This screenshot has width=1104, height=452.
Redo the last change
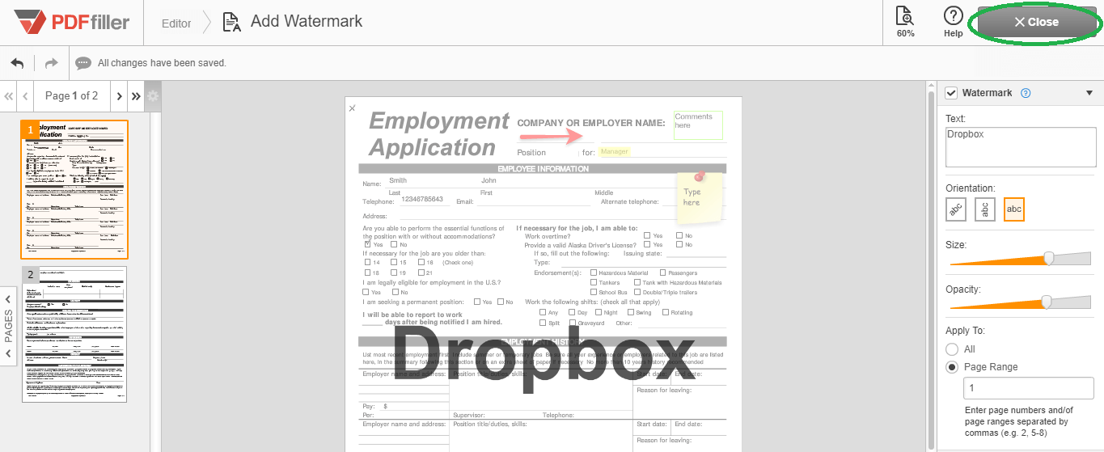pos(51,63)
